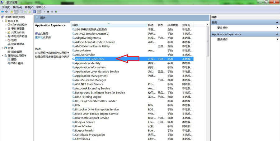
Task: Click gear icon beside AmoyRetser
Action: click(x=73, y=51)
